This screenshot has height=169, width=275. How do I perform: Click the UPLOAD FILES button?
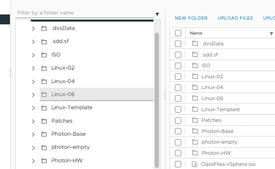pos(235,18)
